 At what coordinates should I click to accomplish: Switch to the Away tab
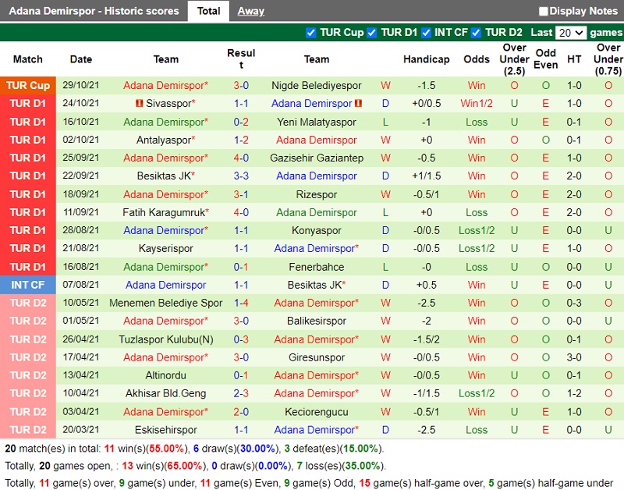pos(250,11)
